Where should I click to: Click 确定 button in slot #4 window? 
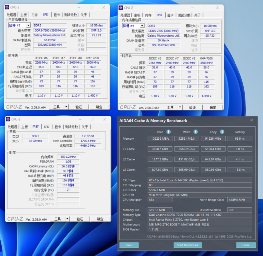coord(213,107)
